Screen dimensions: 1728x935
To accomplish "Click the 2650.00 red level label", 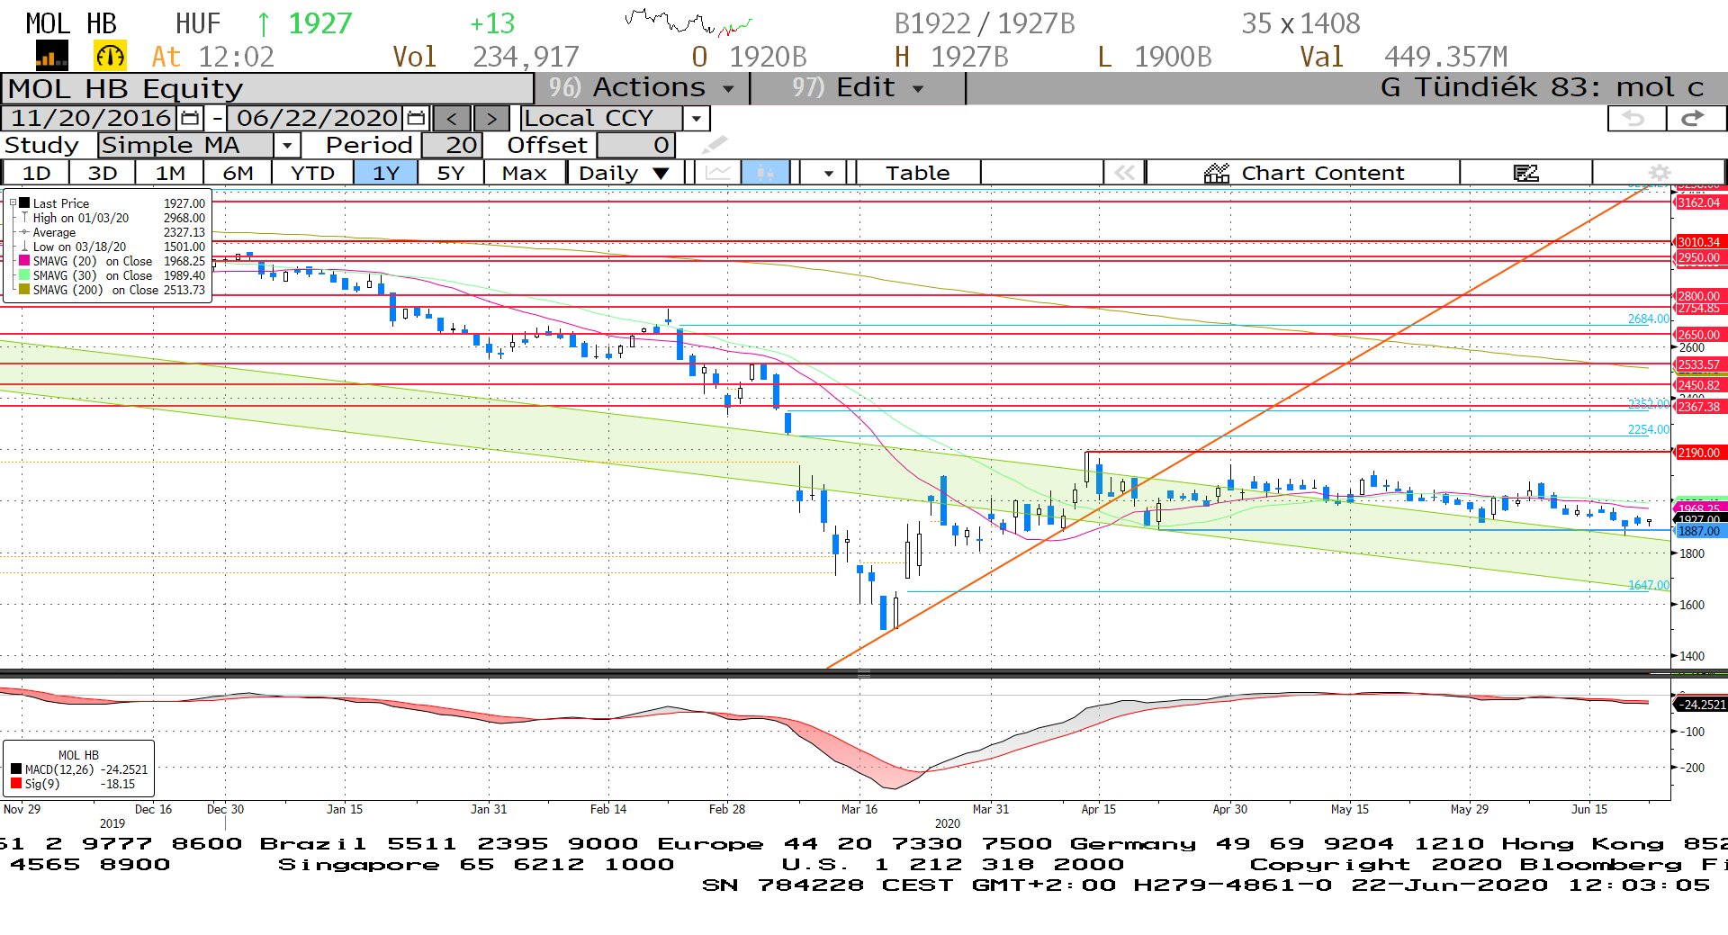I will pyautogui.click(x=1697, y=335).
